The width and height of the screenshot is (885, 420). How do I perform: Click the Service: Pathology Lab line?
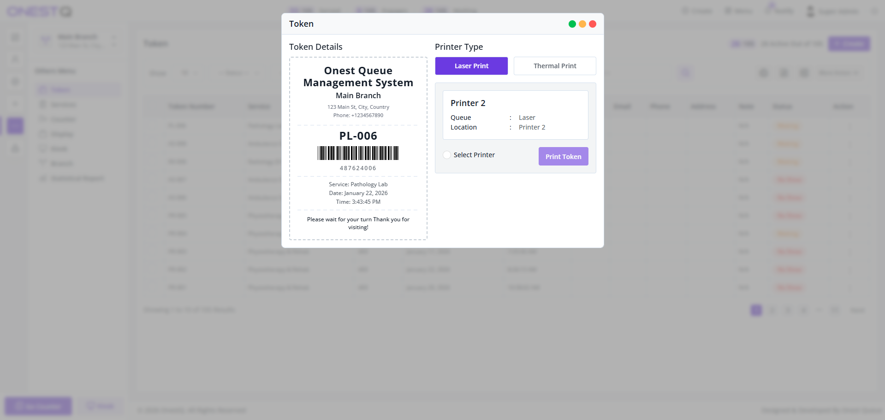click(x=358, y=184)
